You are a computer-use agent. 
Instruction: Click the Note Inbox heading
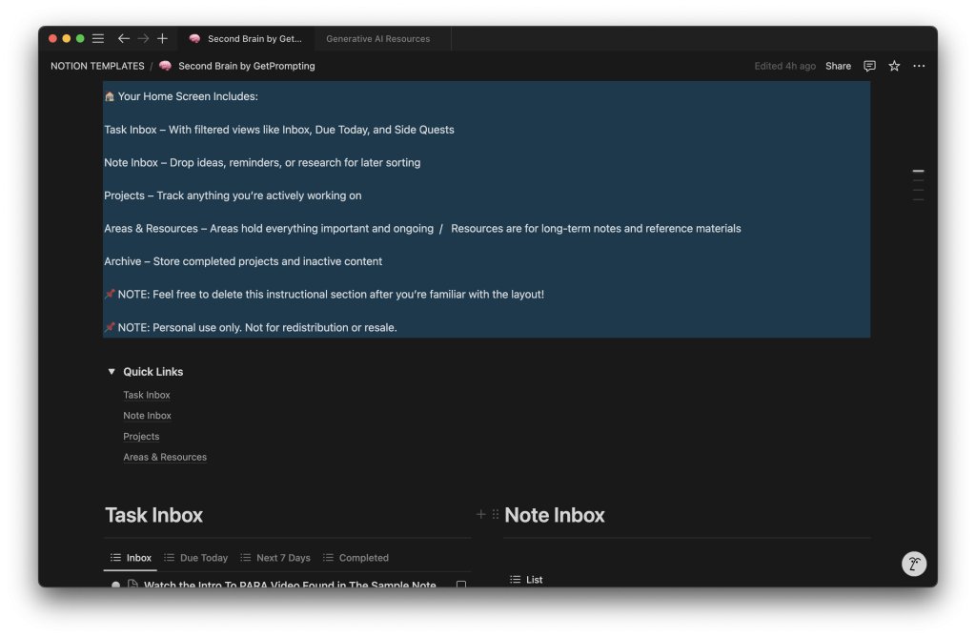[x=555, y=515]
